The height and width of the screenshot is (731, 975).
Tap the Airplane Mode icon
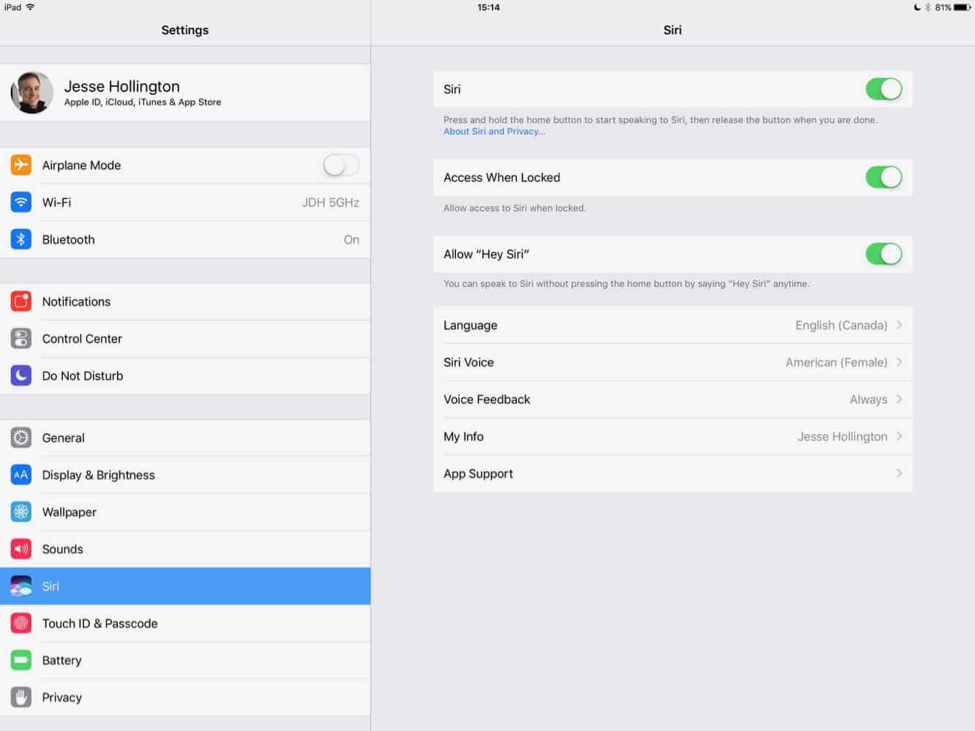point(21,165)
